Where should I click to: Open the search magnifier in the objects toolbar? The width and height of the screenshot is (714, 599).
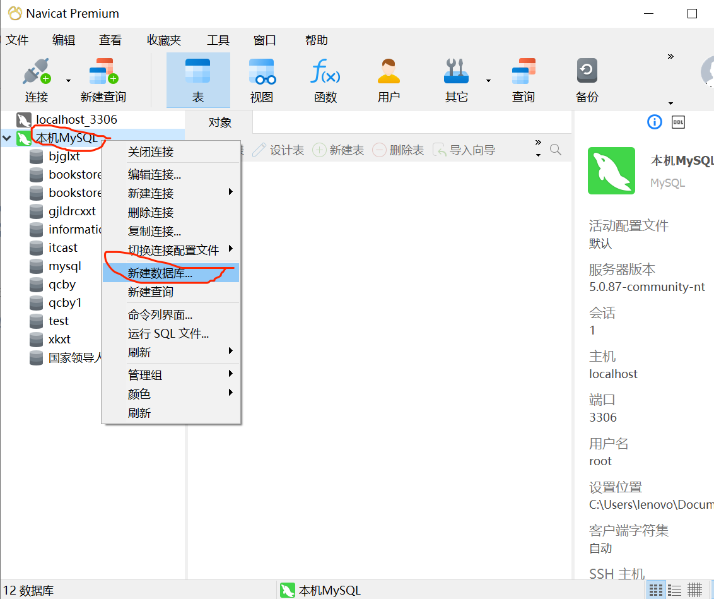click(555, 150)
